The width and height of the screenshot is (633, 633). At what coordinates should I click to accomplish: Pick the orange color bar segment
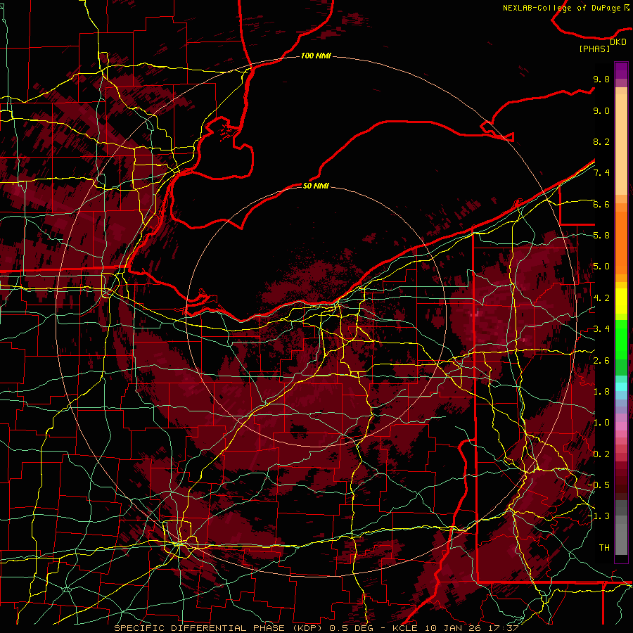click(621, 242)
